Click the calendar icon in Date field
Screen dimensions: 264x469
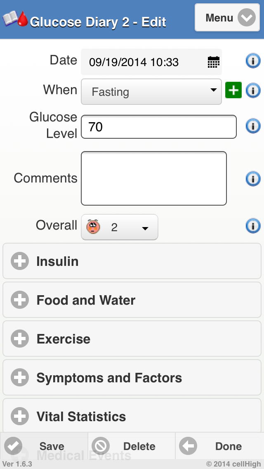pos(213,62)
